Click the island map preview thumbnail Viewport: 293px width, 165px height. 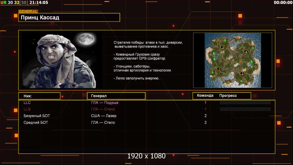(233, 60)
